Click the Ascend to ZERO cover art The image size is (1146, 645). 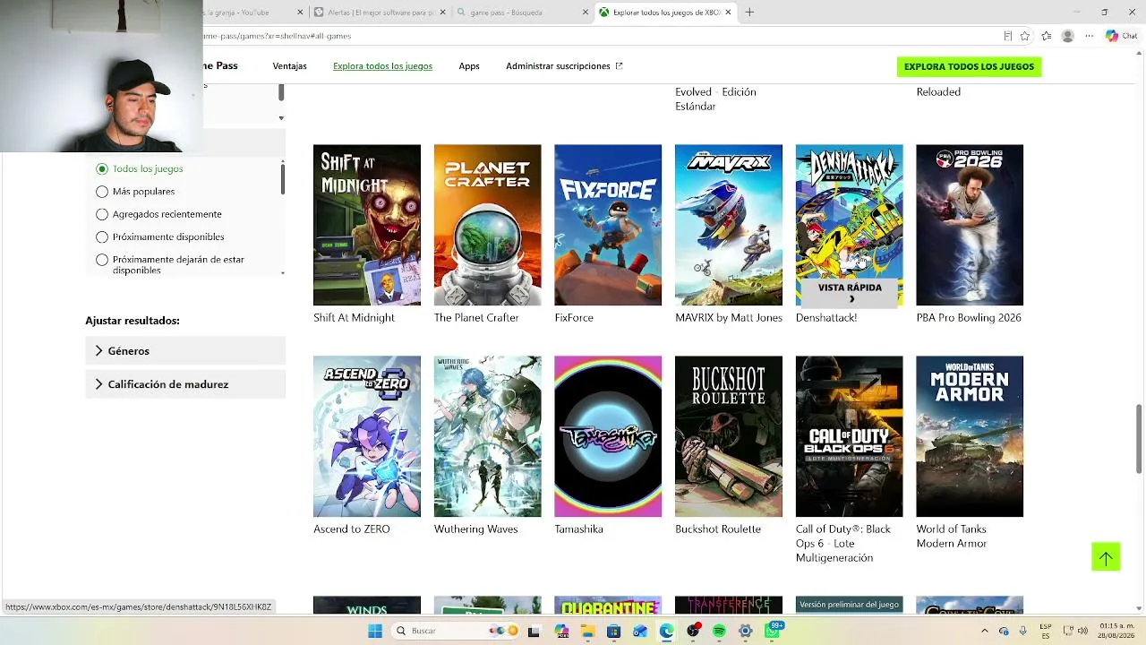tap(367, 436)
